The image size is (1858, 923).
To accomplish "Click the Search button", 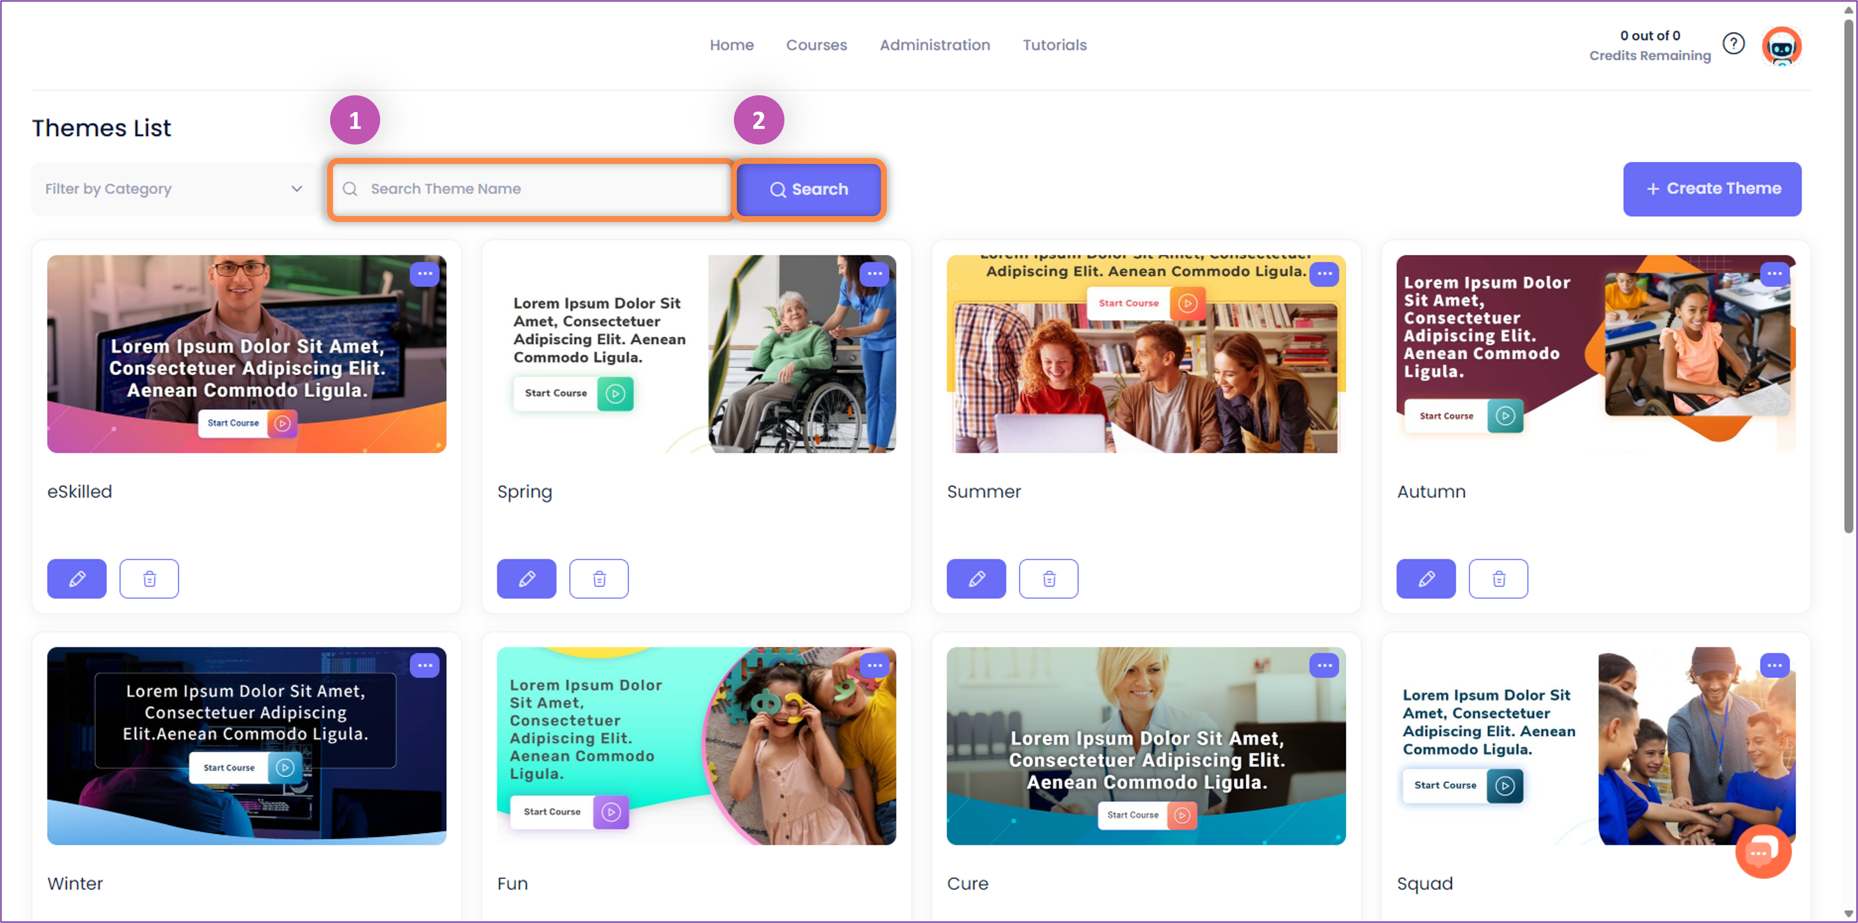I will point(808,189).
